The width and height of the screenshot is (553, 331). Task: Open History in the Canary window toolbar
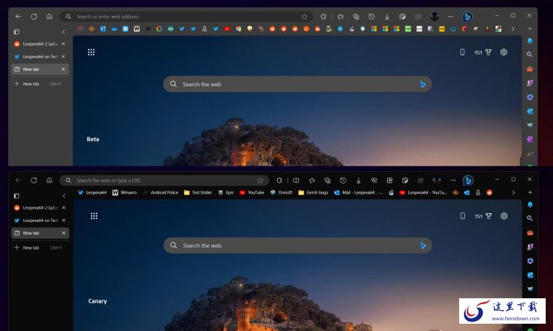pyautogui.click(x=343, y=180)
